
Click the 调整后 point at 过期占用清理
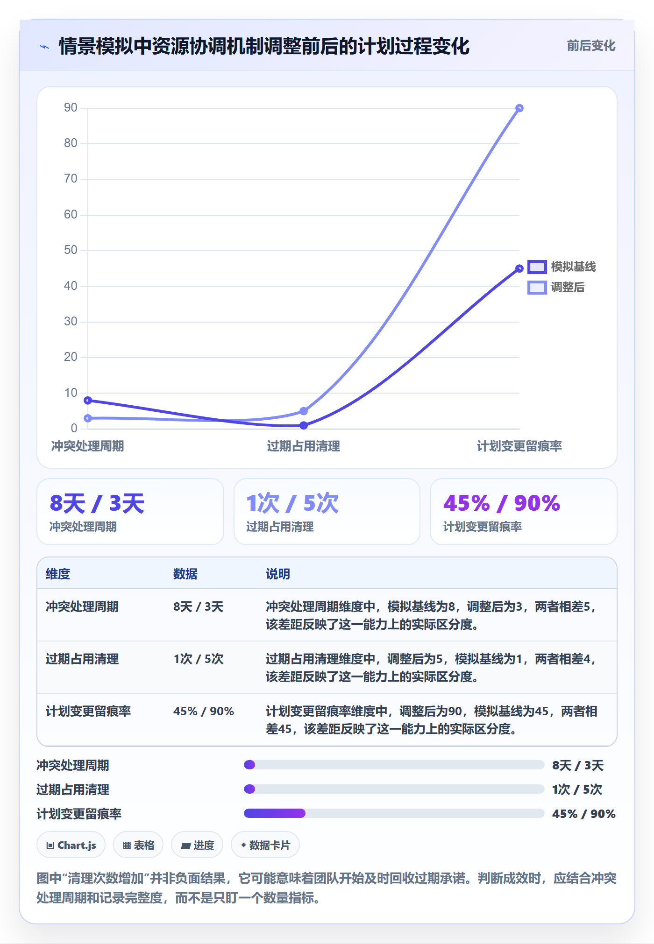point(304,411)
